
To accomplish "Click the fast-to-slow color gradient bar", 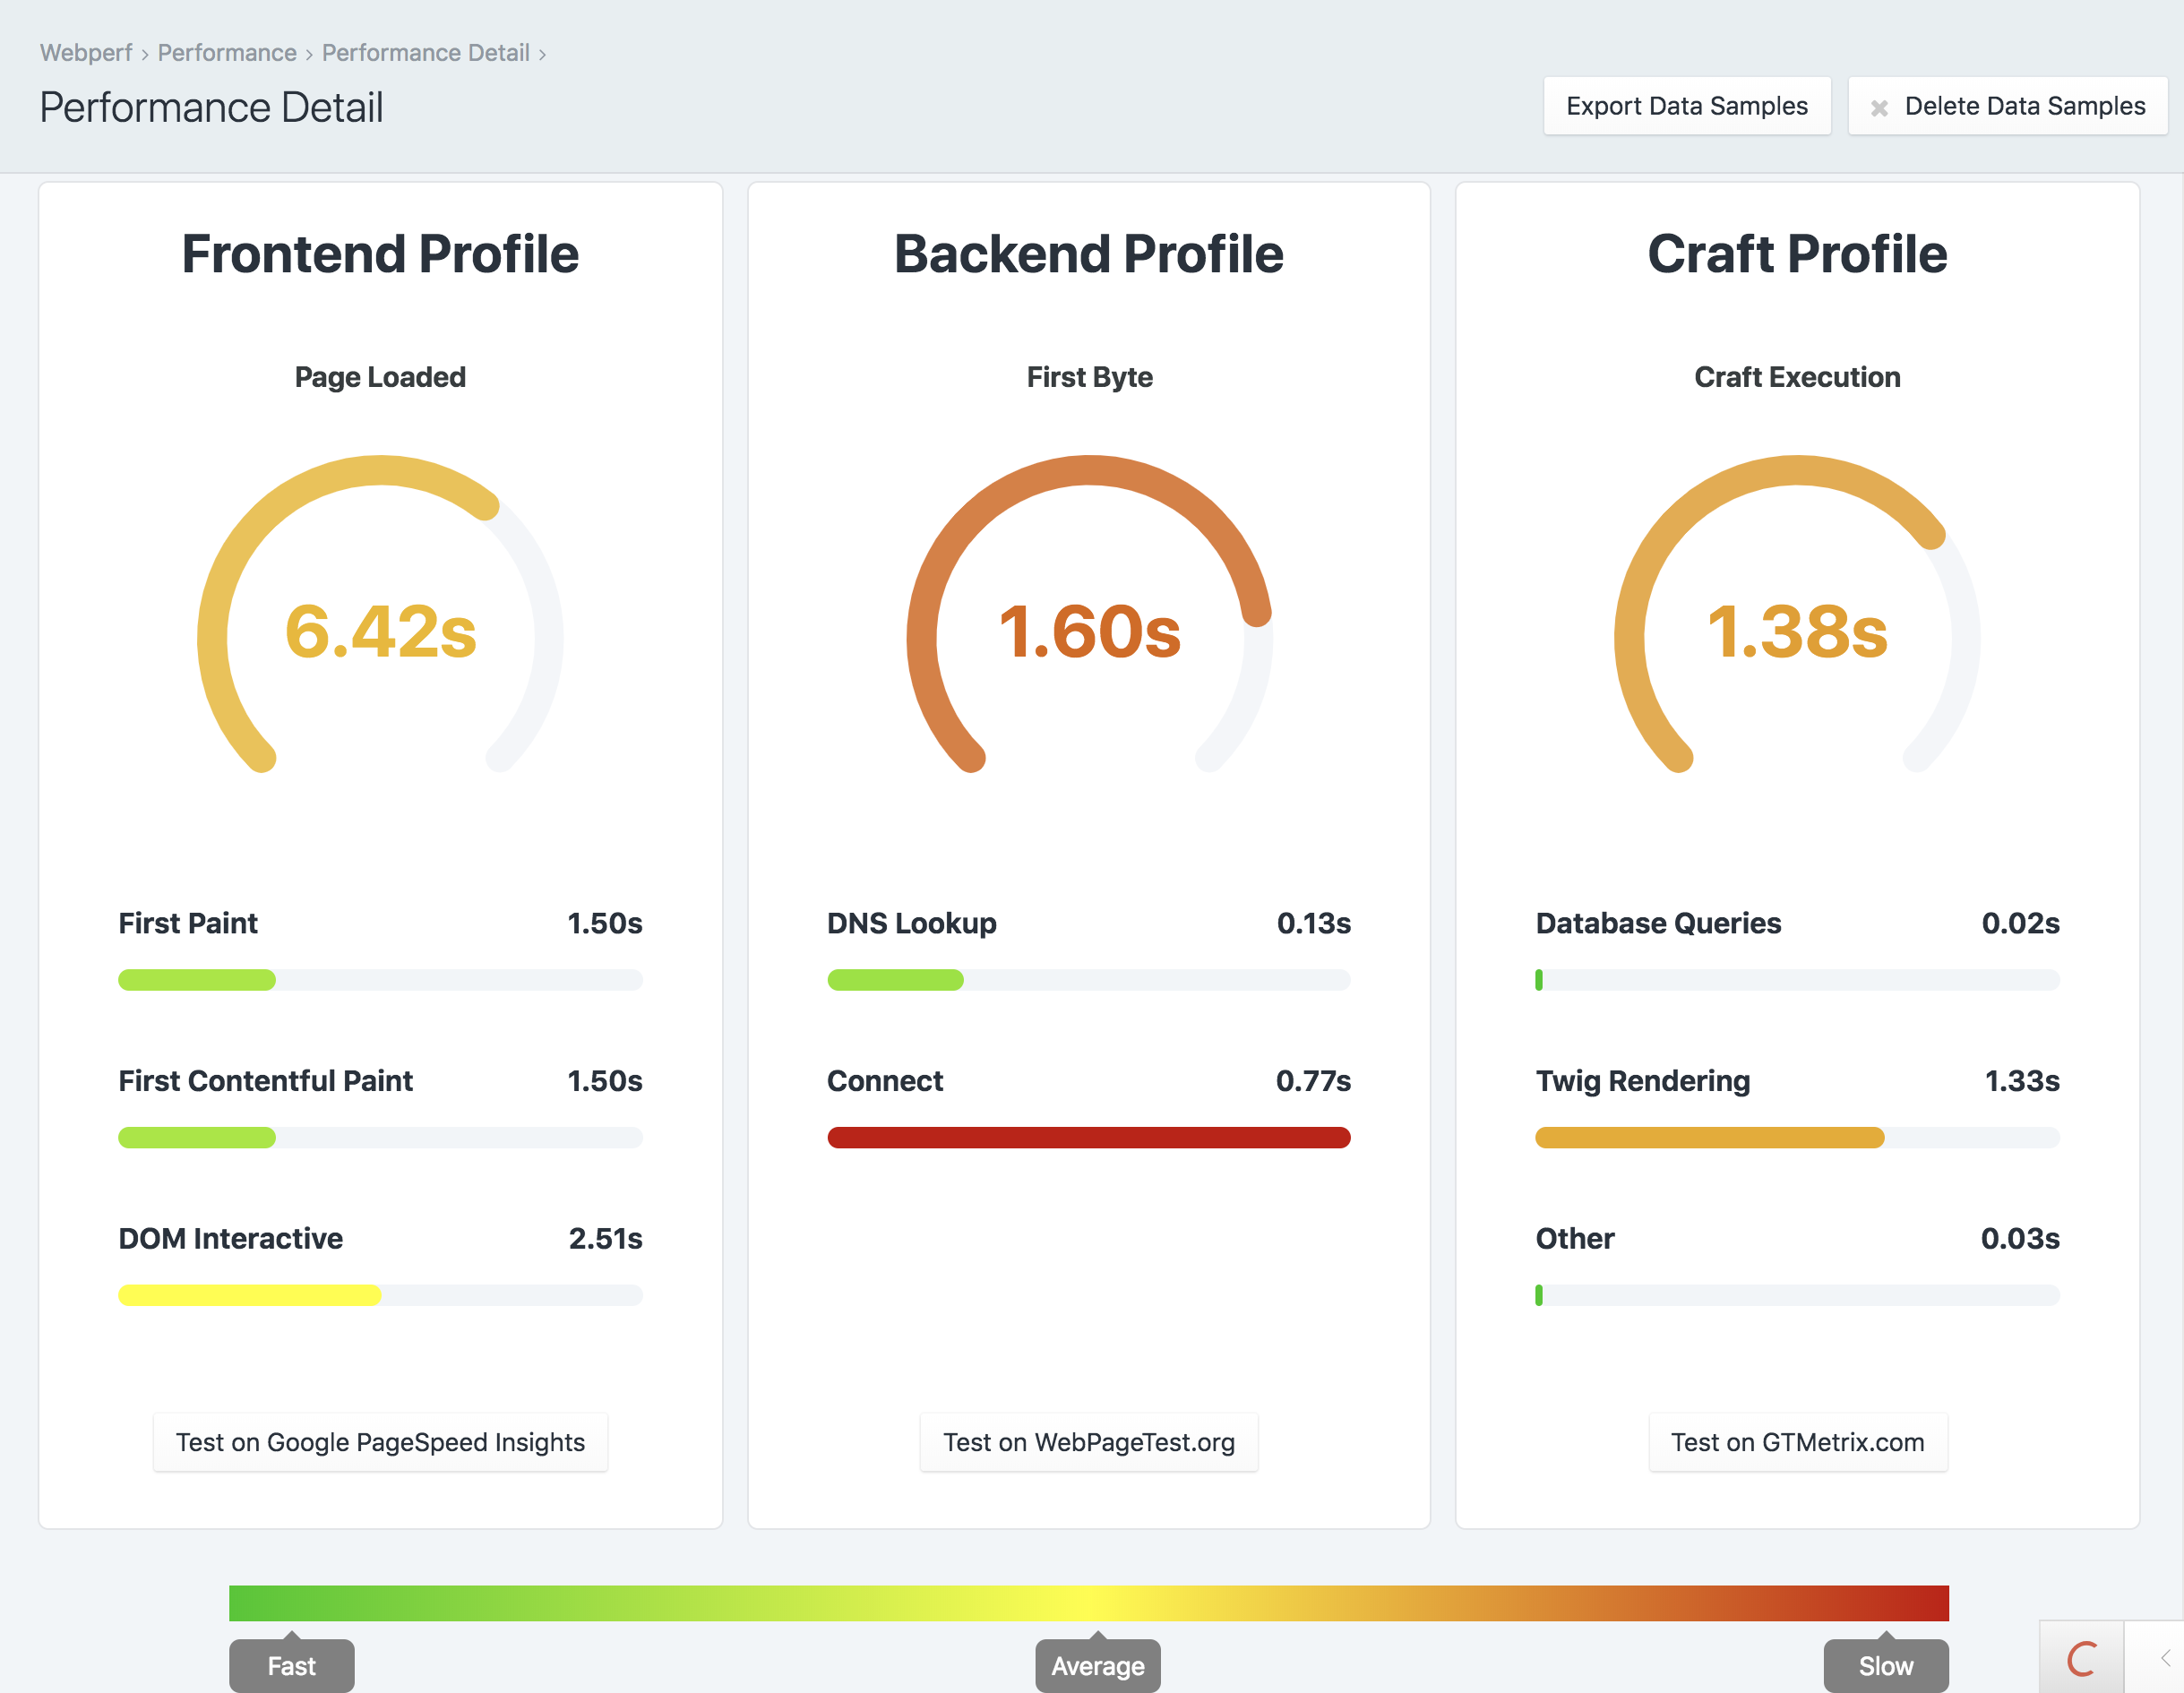I will pyautogui.click(x=1088, y=1602).
